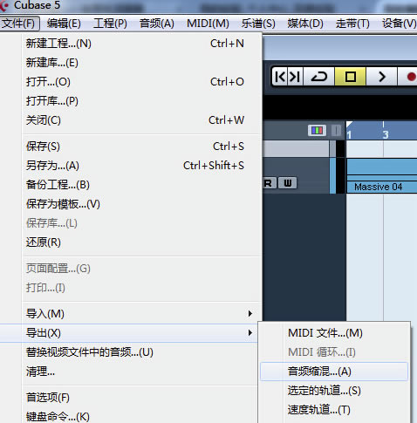
Task: Open the 走带(T) menu
Action: (352, 24)
